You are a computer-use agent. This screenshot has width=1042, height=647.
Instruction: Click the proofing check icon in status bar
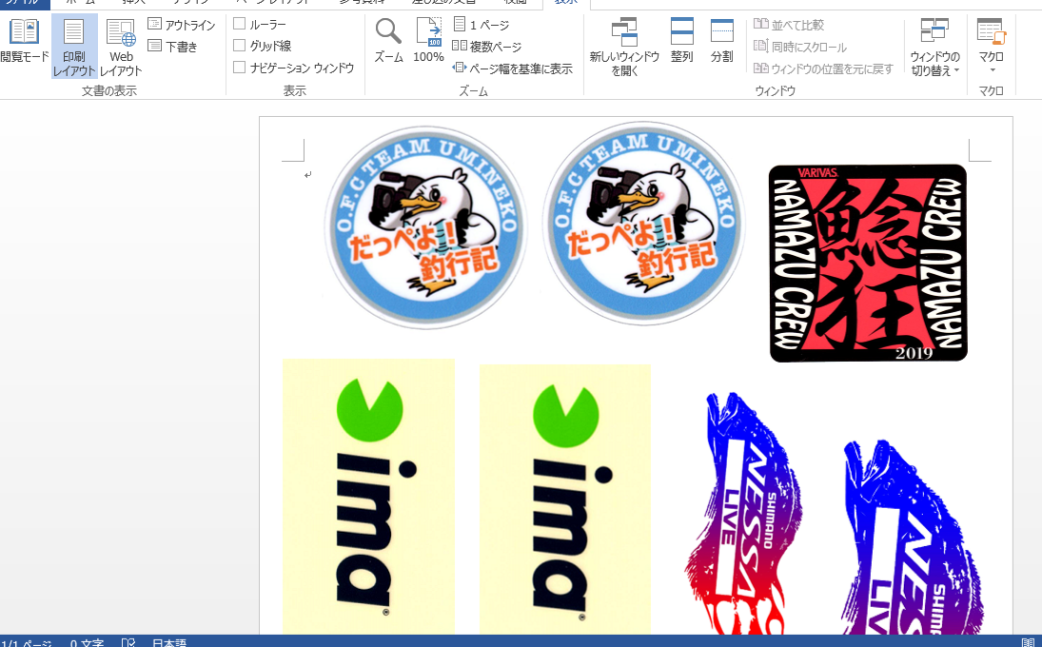(128, 642)
